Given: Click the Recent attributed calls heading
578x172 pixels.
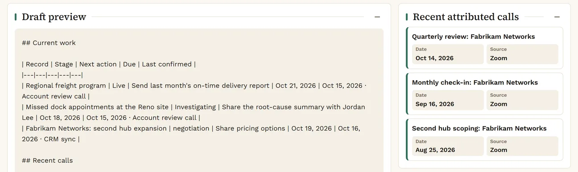Looking at the screenshot, I should tap(466, 17).
